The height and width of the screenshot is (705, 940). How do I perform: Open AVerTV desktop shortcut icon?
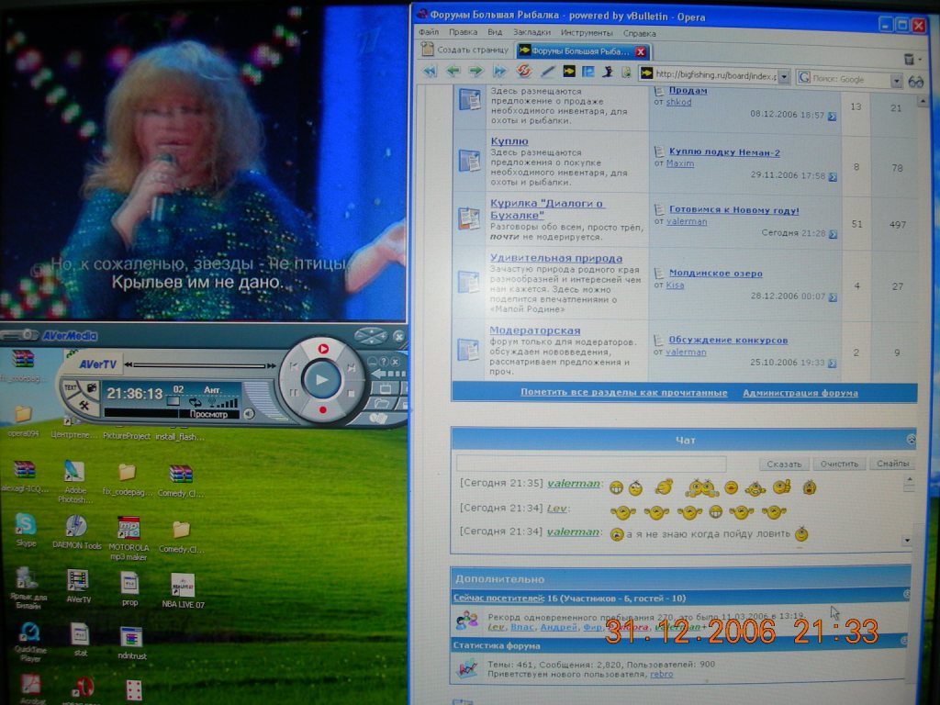78,586
